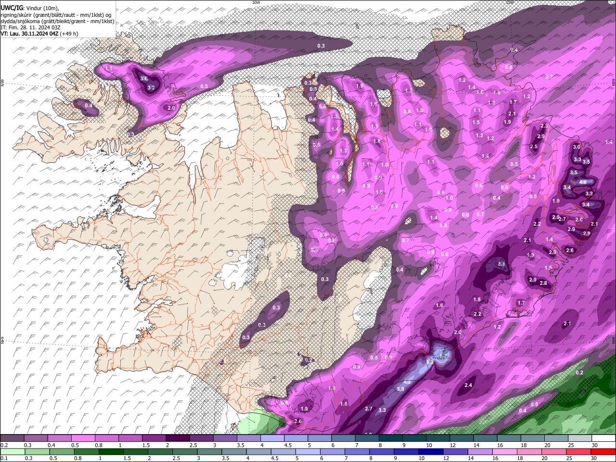Pick the navy blue lower swatch between 10 and 12
616x462 pixels.
pyautogui.click(x=430, y=452)
